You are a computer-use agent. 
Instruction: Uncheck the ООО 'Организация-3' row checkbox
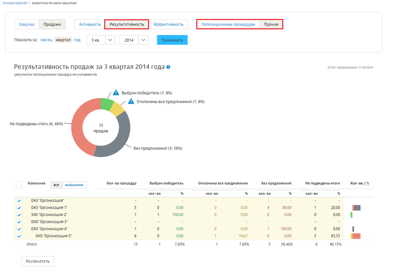(19, 222)
